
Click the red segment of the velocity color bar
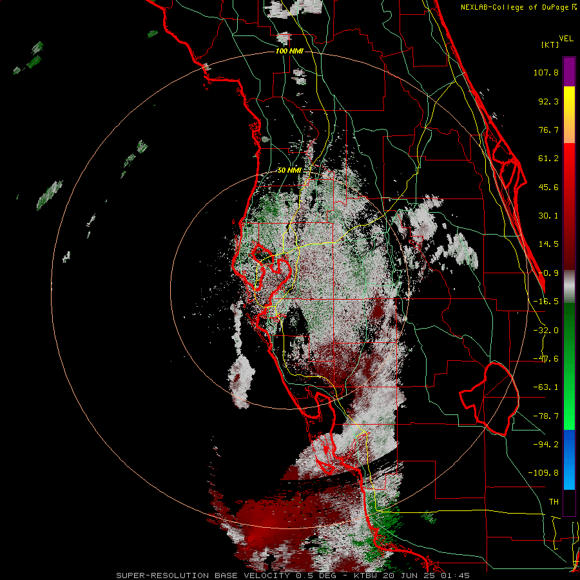coord(569,206)
